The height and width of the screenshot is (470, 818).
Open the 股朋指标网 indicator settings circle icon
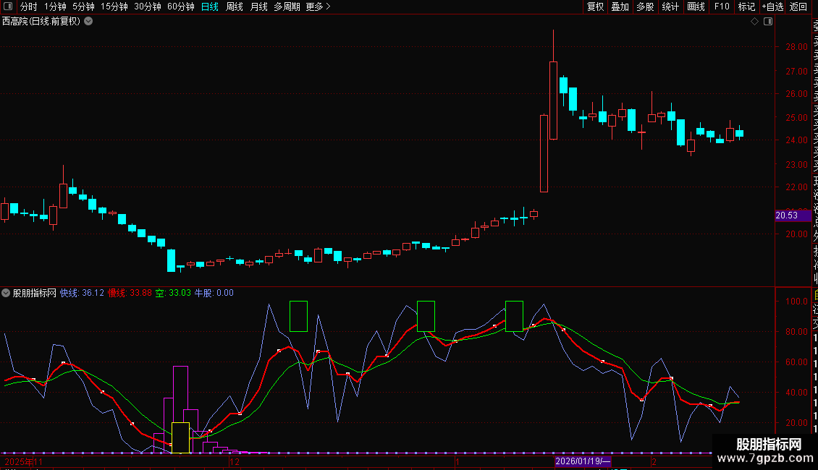pyautogui.click(x=6, y=293)
